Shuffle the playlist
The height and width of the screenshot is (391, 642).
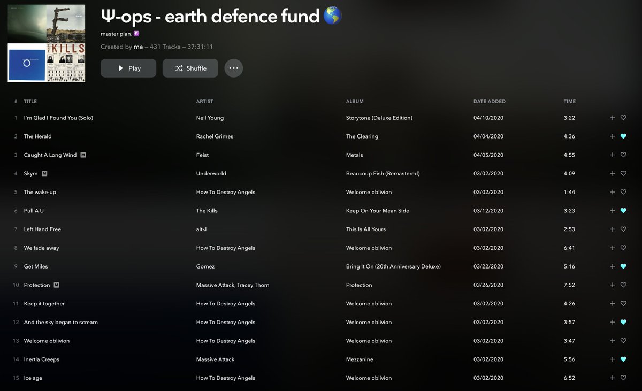point(190,68)
